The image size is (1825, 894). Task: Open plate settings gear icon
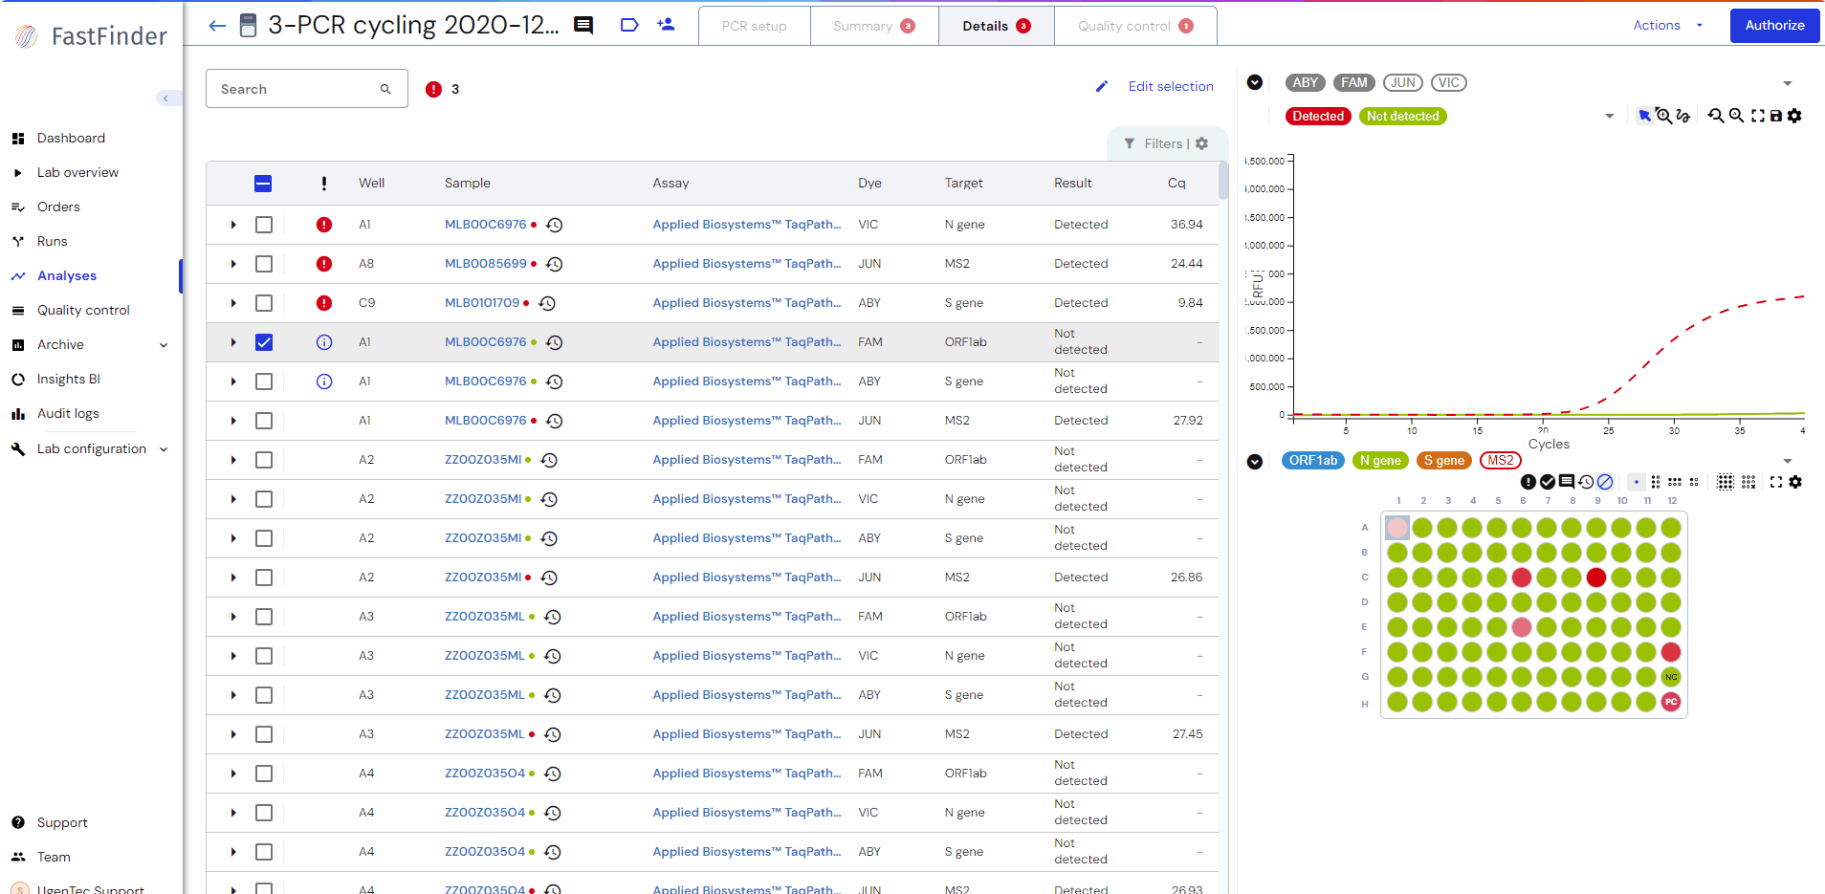[x=1795, y=482]
